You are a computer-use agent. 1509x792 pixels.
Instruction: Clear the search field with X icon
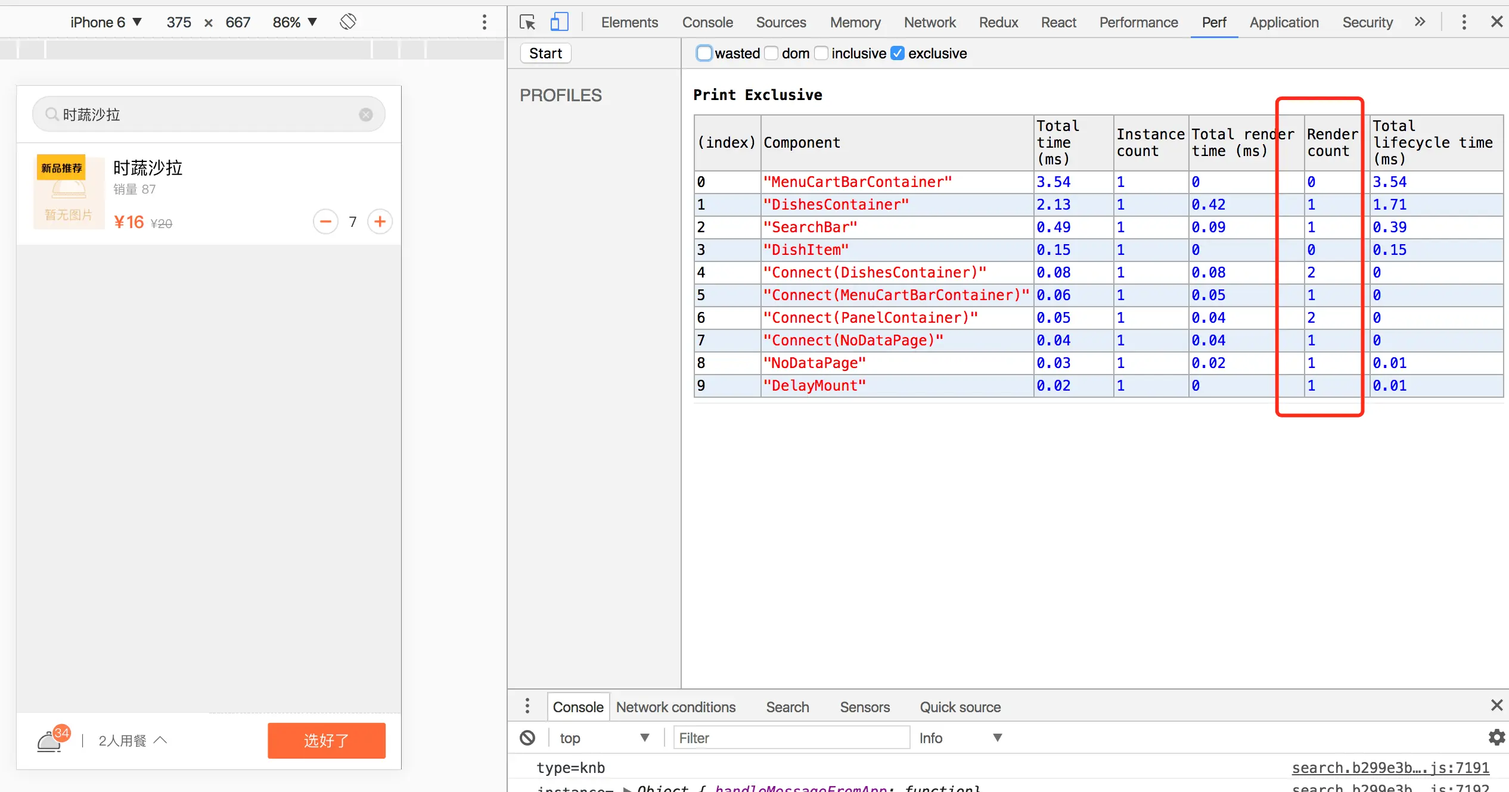click(x=366, y=115)
